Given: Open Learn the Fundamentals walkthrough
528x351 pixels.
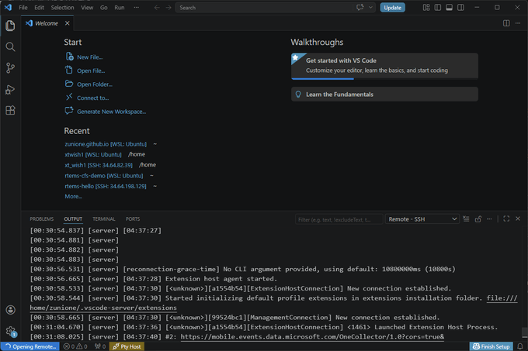Looking at the screenshot, I should [x=384, y=95].
